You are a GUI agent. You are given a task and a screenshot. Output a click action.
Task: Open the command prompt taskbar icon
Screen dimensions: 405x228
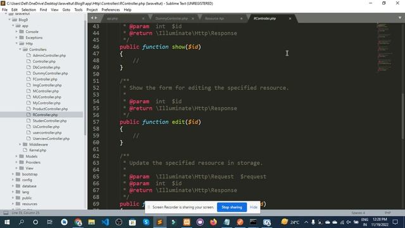pyautogui.click(x=253, y=222)
